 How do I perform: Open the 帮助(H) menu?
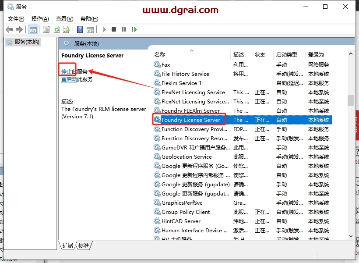(x=89, y=19)
